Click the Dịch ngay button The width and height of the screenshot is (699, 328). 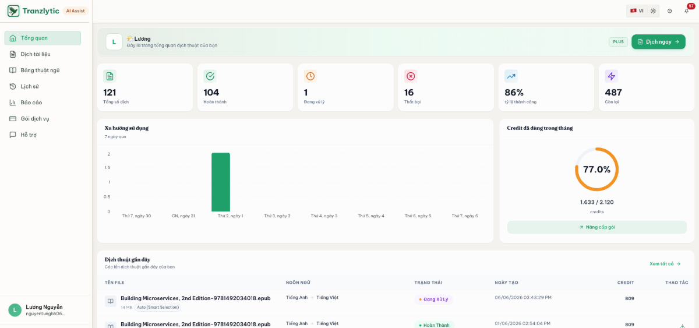(x=658, y=42)
